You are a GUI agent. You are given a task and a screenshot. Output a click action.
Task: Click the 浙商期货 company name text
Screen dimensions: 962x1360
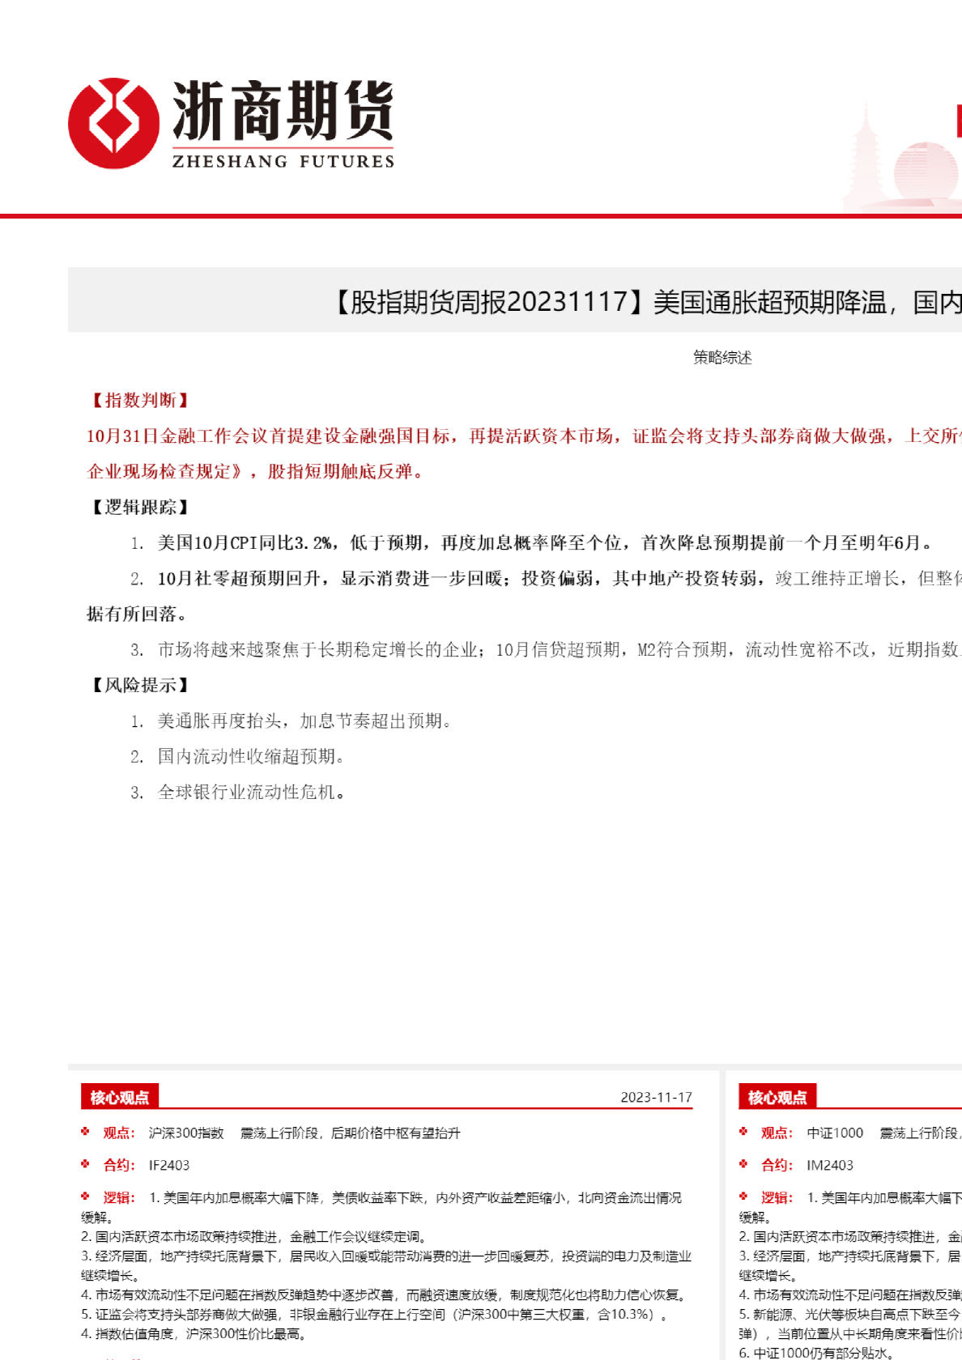tap(283, 113)
